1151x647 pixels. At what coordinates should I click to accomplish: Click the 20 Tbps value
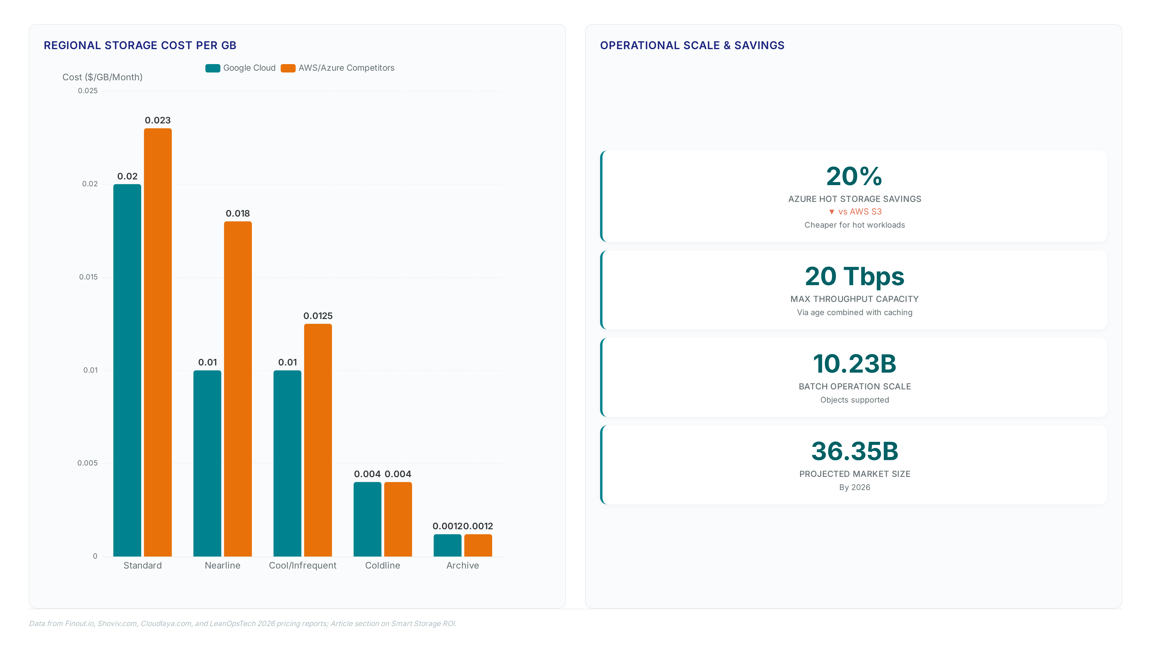click(x=854, y=277)
